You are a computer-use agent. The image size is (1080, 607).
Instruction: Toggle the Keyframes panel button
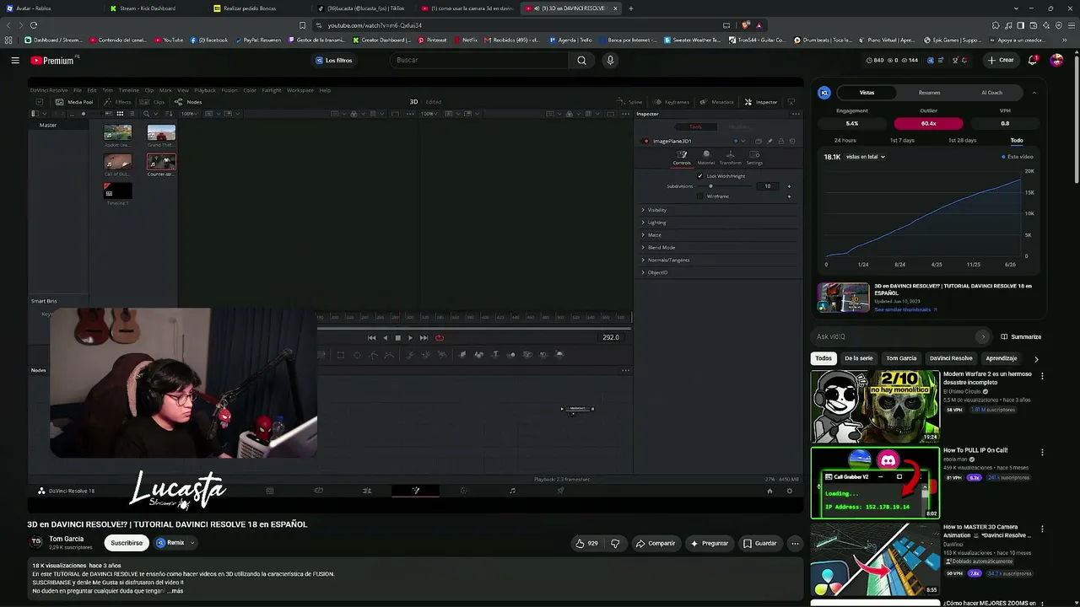point(670,102)
